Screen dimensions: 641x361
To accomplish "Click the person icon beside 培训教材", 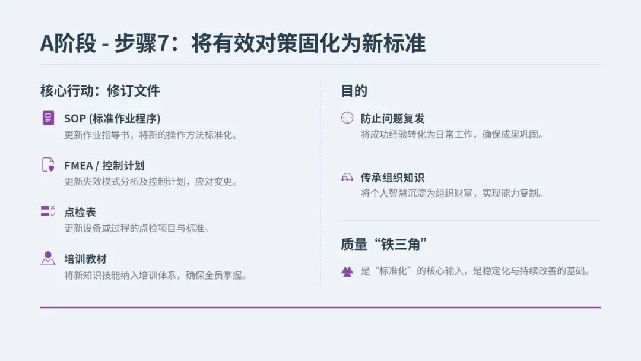I will coord(48,258).
